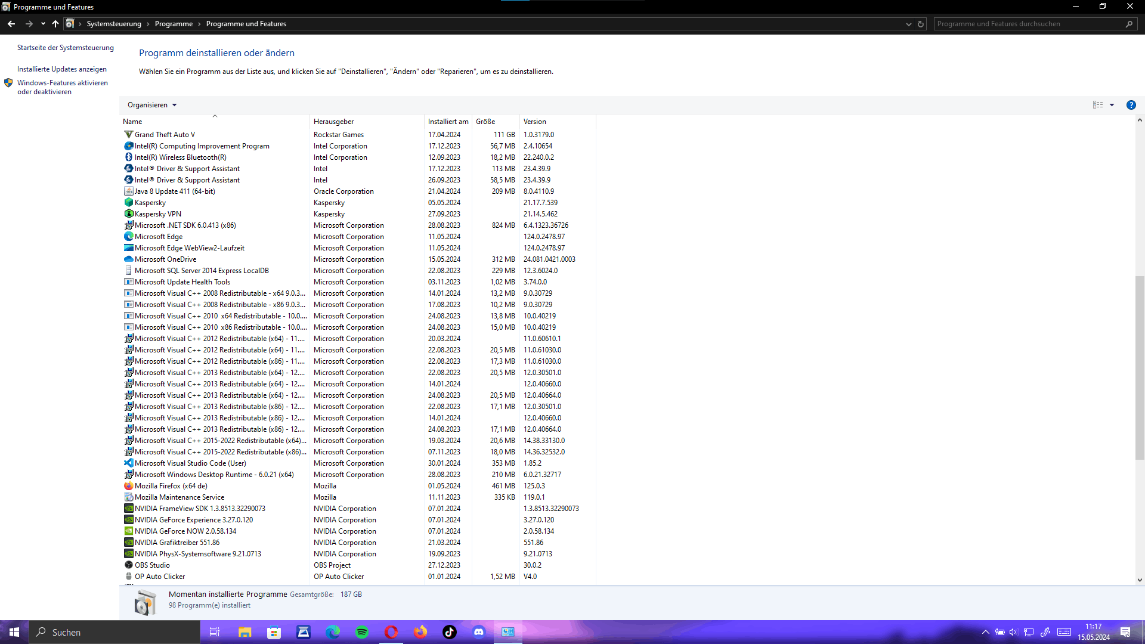Open Discord from the taskbar
This screenshot has height=644, width=1145.
click(479, 632)
